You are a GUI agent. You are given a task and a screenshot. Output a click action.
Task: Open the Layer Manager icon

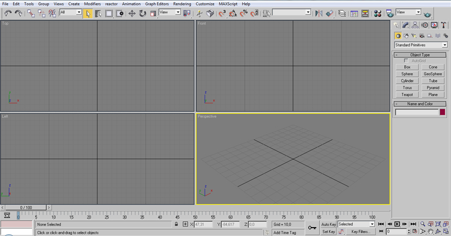(x=342, y=13)
